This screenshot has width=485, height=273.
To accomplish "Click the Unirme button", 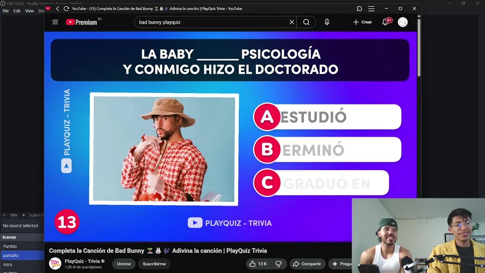I will click(x=124, y=264).
